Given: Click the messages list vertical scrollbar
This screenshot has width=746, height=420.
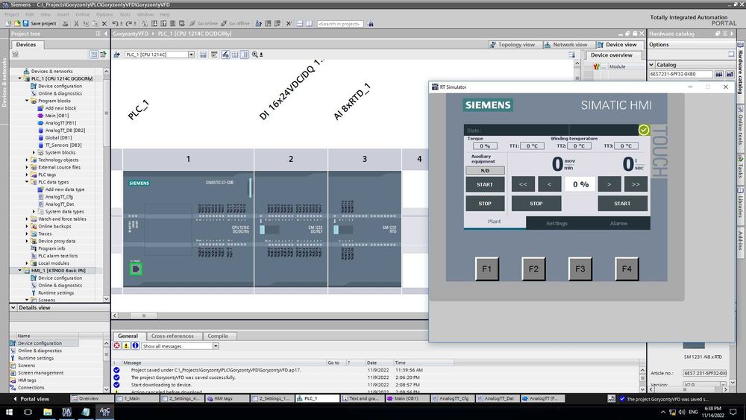Looking at the screenshot, I should click(x=642, y=379).
